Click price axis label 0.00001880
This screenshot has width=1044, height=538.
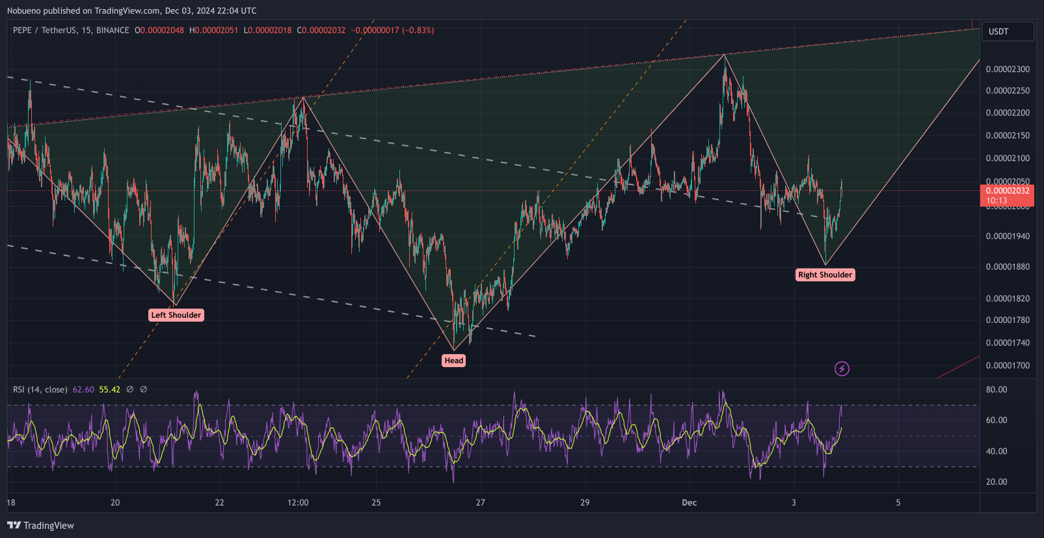pyautogui.click(x=1008, y=266)
